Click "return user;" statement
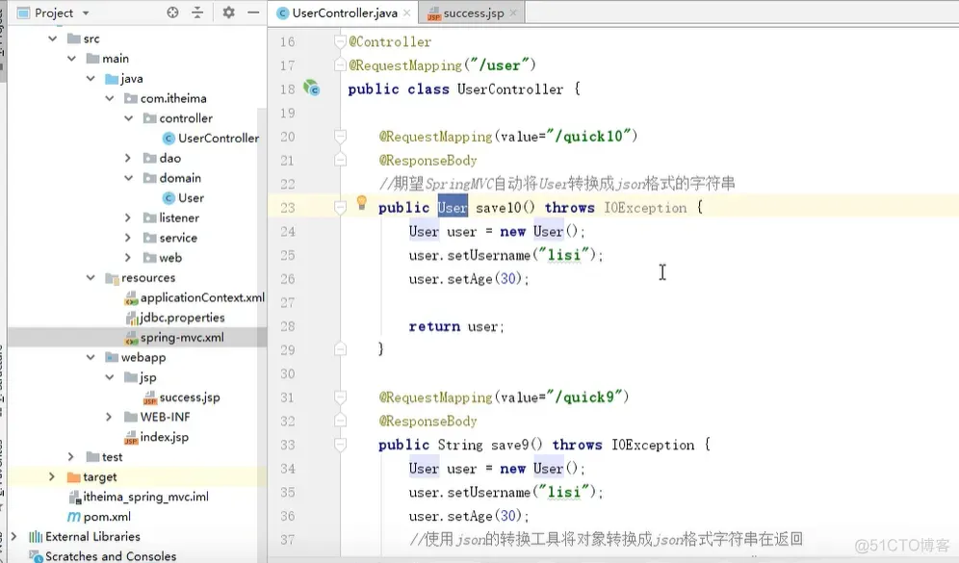Viewport: 959px width, 563px height. pyautogui.click(x=456, y=326)
